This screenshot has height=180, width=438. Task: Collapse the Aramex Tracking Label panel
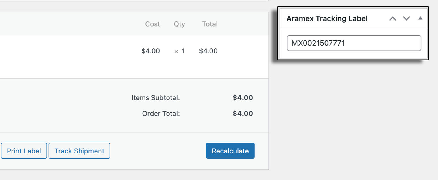coord(420,18)
